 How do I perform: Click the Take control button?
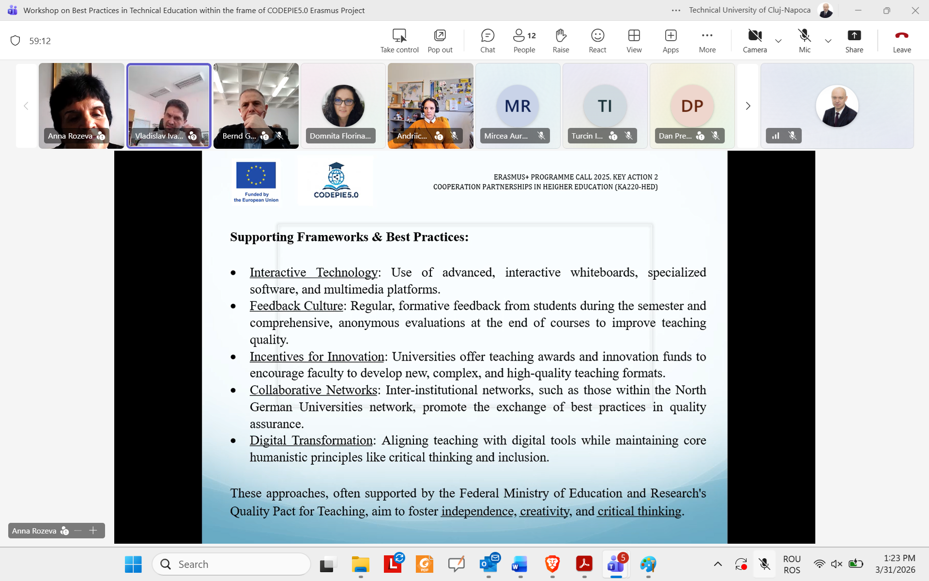399,41
